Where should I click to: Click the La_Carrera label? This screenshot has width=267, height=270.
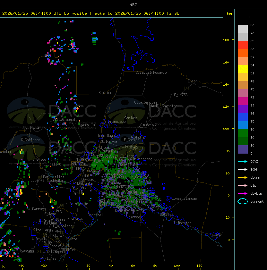click(x=36, y=209)
